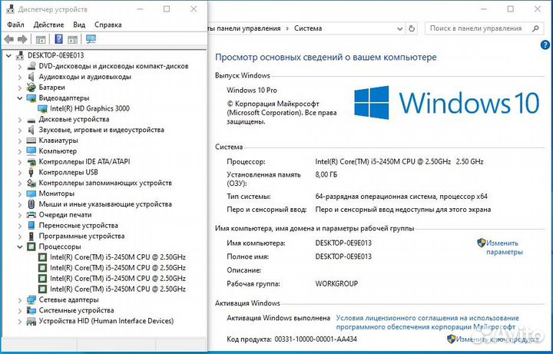Click the Батареи battery icon
Image resolution: width=553 pixels, height=354 pixels.
pos(31,87)
